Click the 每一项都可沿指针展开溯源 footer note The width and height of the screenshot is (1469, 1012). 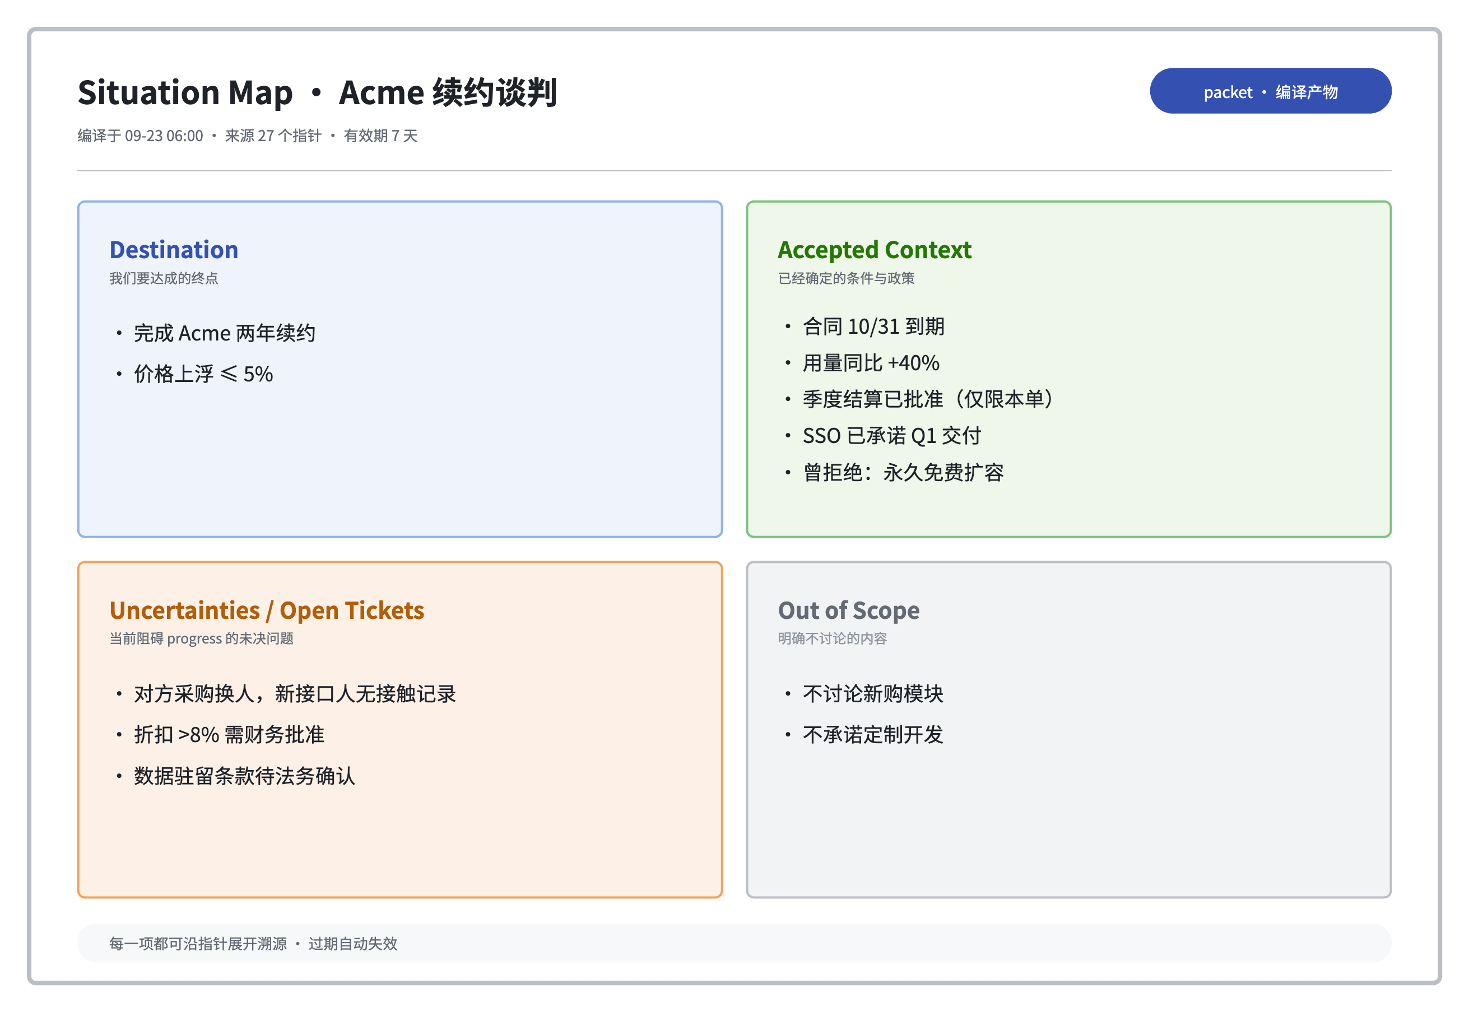(253, 944)
